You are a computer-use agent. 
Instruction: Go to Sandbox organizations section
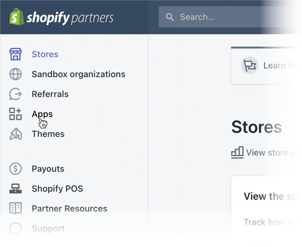78,74
